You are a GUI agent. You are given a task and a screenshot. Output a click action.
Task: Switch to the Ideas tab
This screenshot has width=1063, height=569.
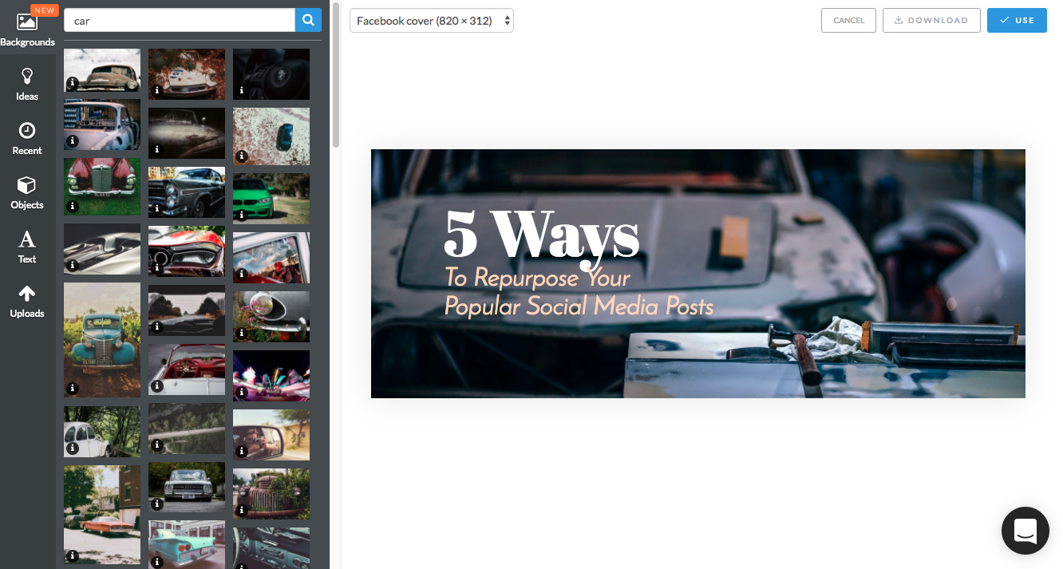[27, 84]
